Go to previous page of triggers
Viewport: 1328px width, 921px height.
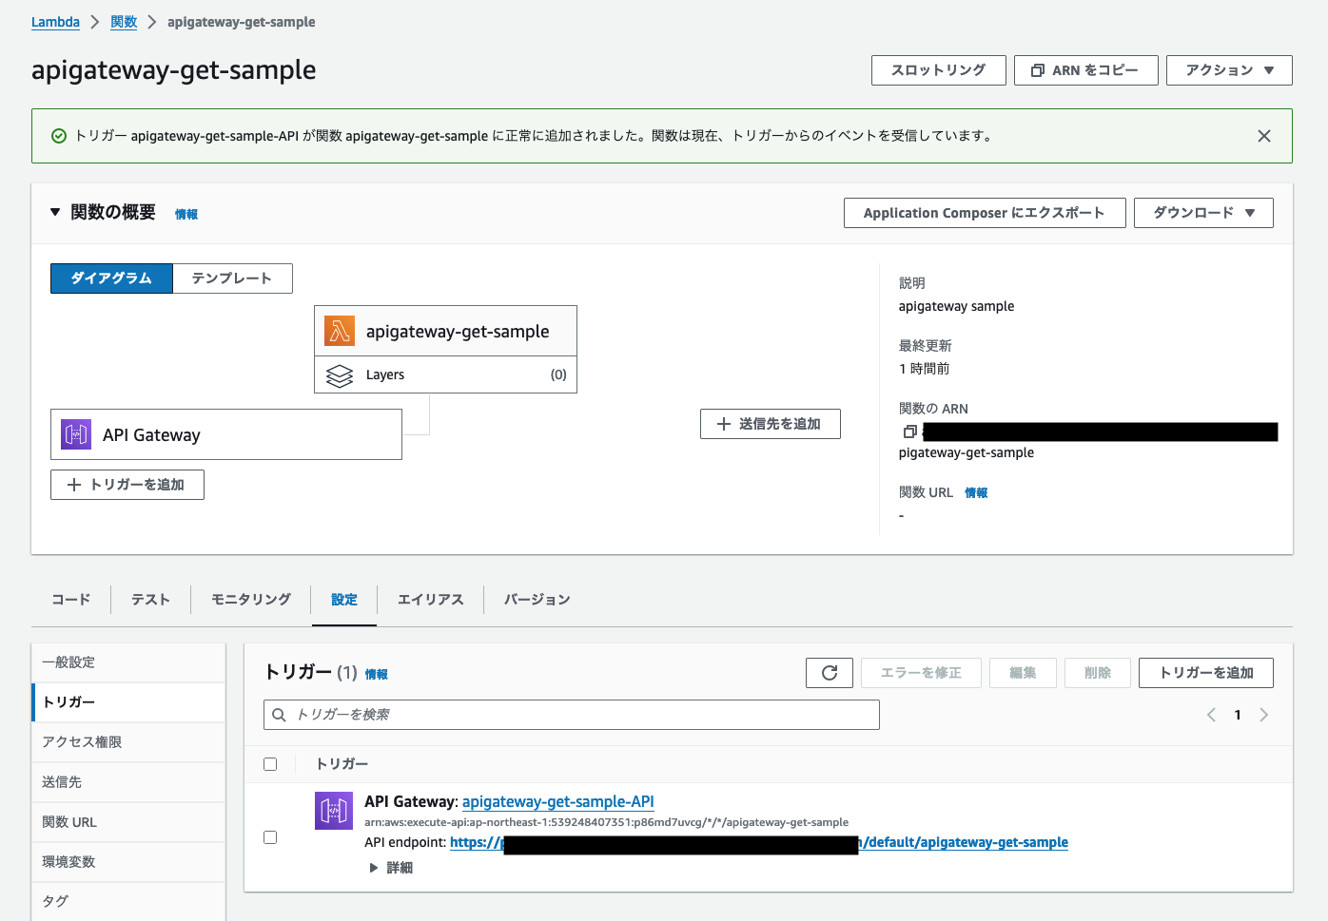[1211, 715]
